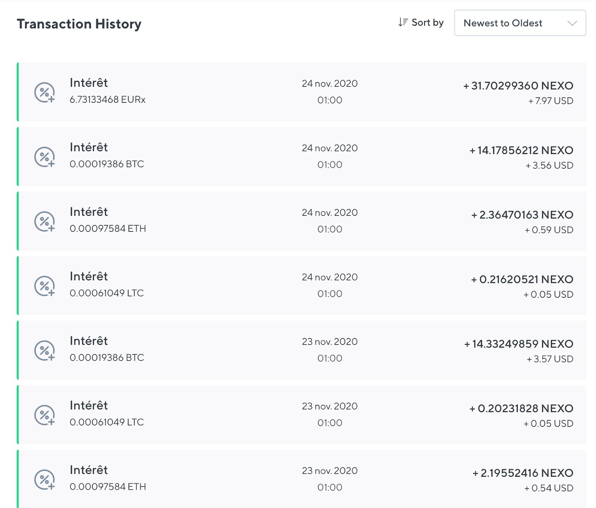
Task: Click the sort arrows icon beside Sort by
Action: 403,22
